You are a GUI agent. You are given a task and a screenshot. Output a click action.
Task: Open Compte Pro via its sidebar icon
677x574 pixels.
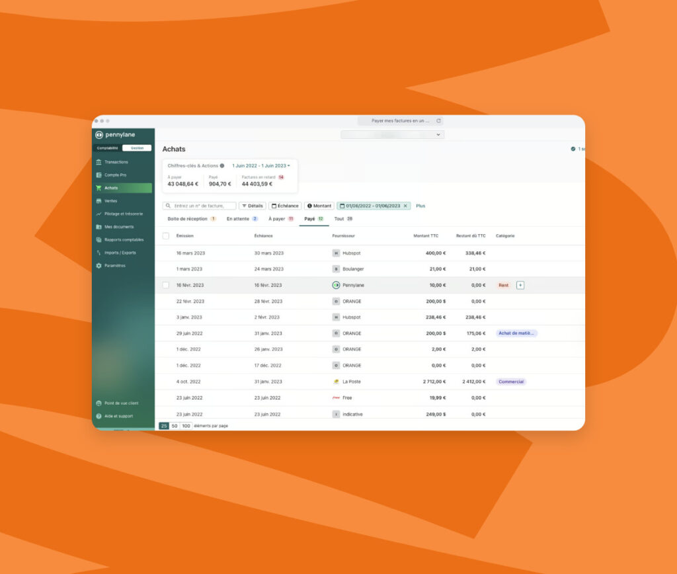point(99,175)
